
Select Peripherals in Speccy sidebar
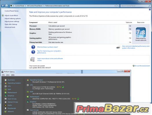coord(12,108)
